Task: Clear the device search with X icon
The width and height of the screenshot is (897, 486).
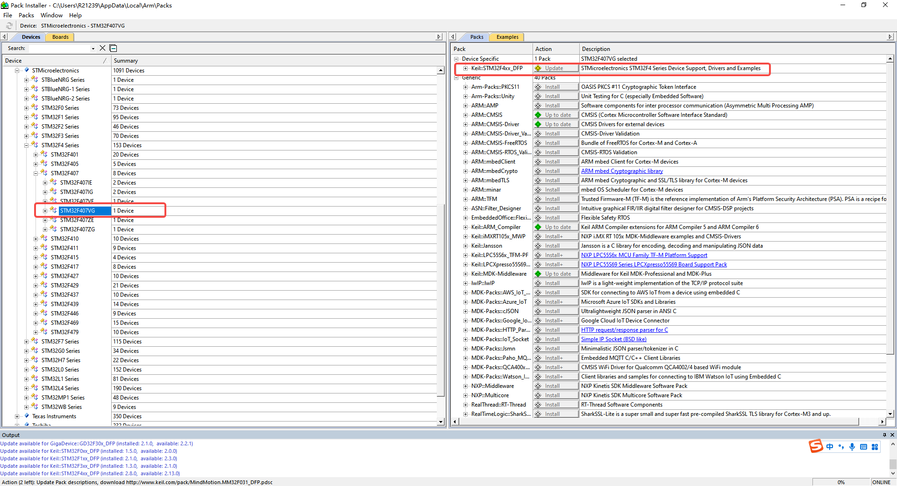Action: [x=102, y=48]
